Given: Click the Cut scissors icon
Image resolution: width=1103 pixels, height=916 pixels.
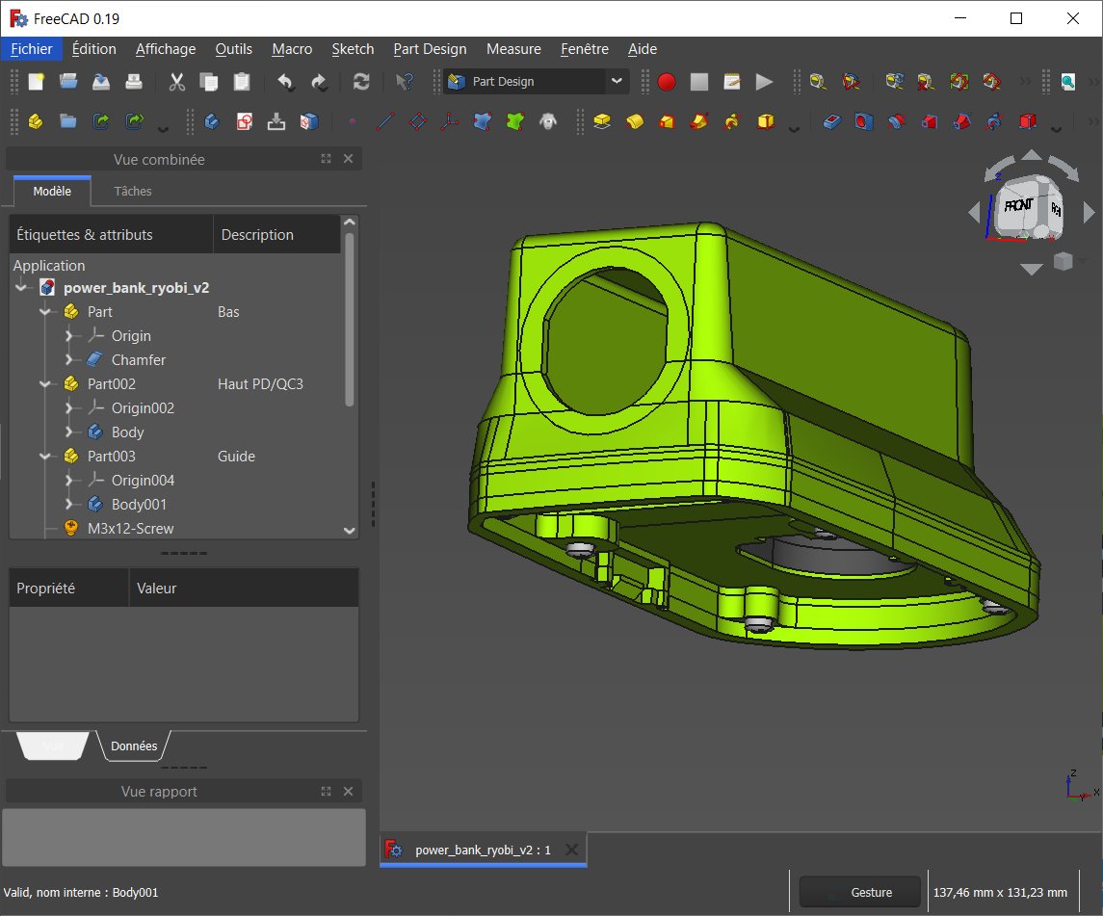Looking at the screenshot, I should (176, 82).
